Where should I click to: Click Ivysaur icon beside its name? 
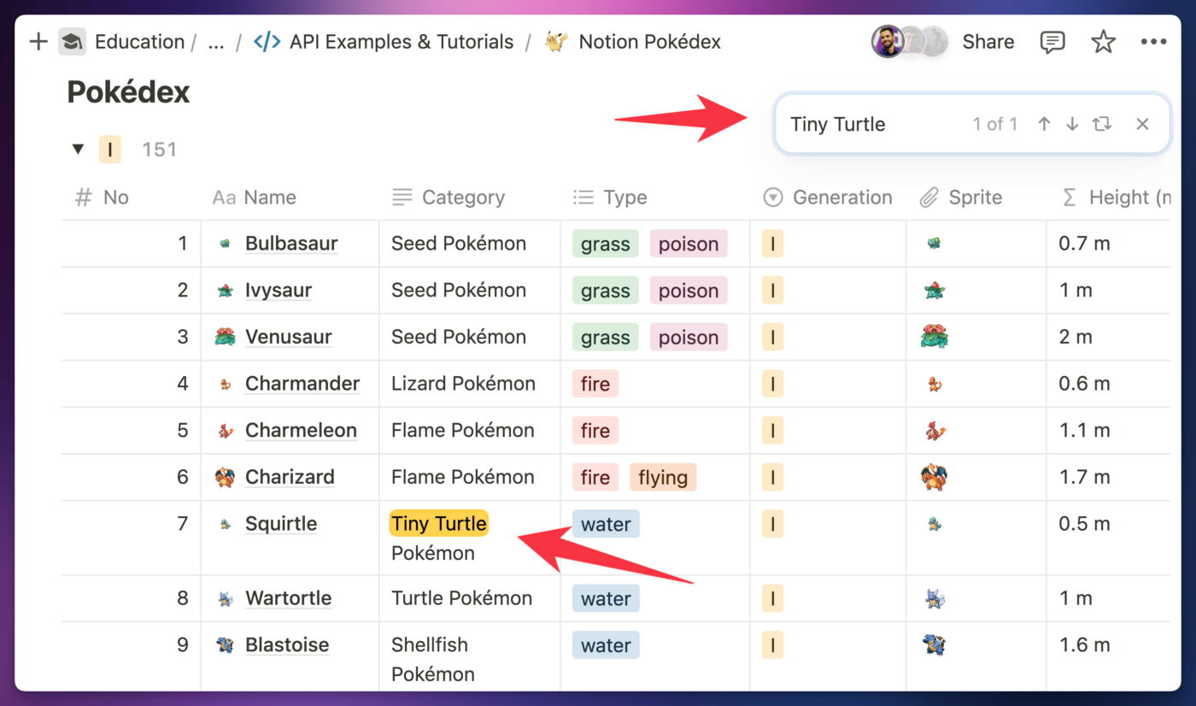click(225, 291)
